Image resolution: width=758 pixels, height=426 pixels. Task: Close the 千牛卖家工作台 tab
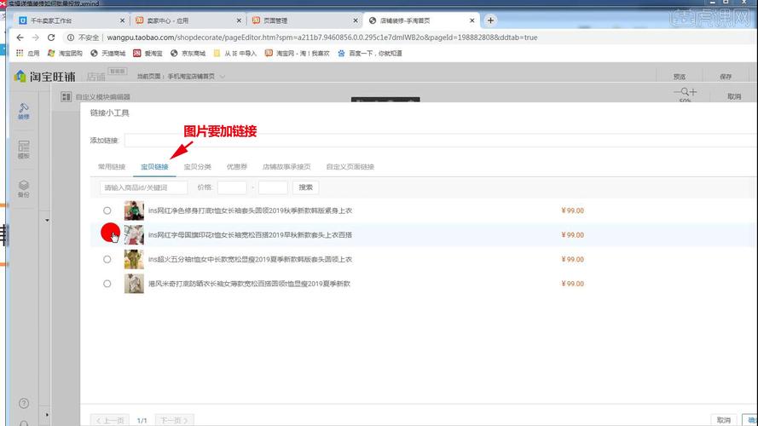coord(122,20)
